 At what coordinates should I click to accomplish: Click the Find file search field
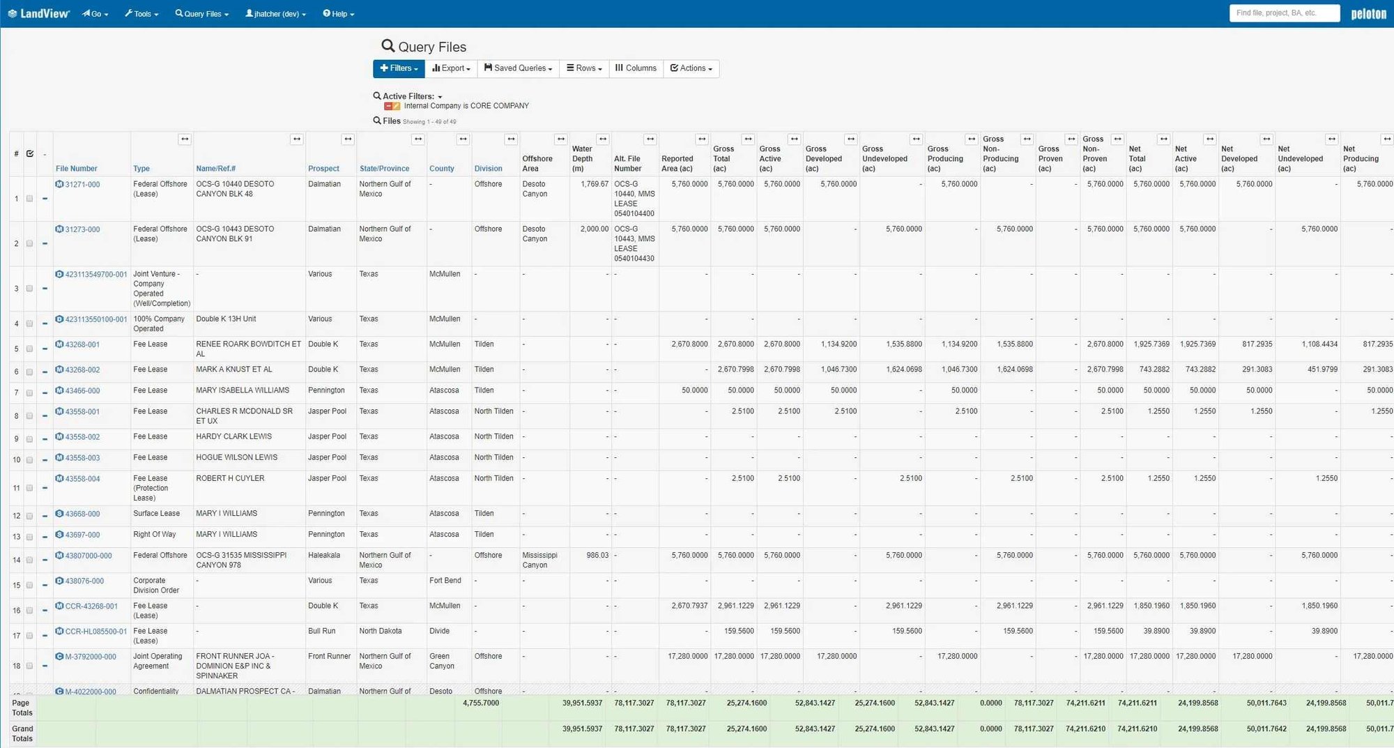point(1284,13)
